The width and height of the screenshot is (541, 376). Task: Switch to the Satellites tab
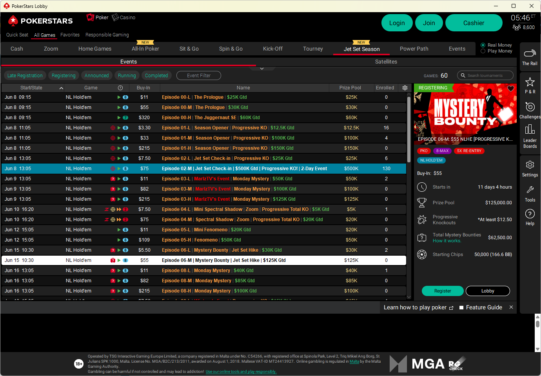[x=385, y=62]
